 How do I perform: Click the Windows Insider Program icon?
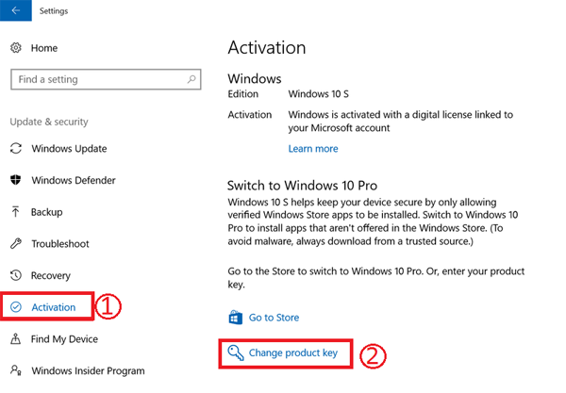pos(16,370)
